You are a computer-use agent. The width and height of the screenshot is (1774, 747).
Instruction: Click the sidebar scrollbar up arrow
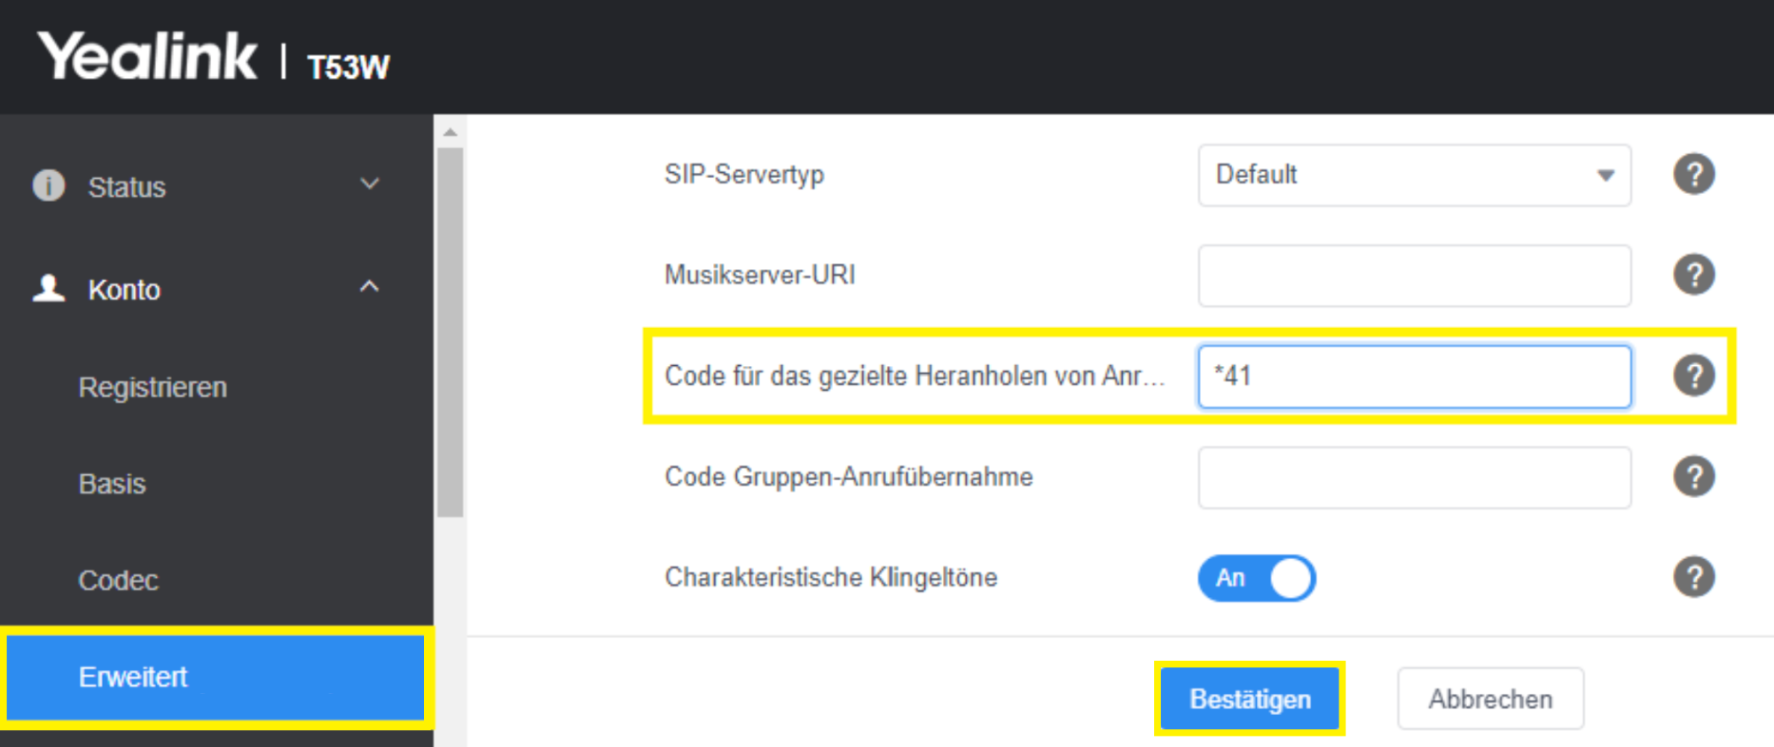point(451,132)
